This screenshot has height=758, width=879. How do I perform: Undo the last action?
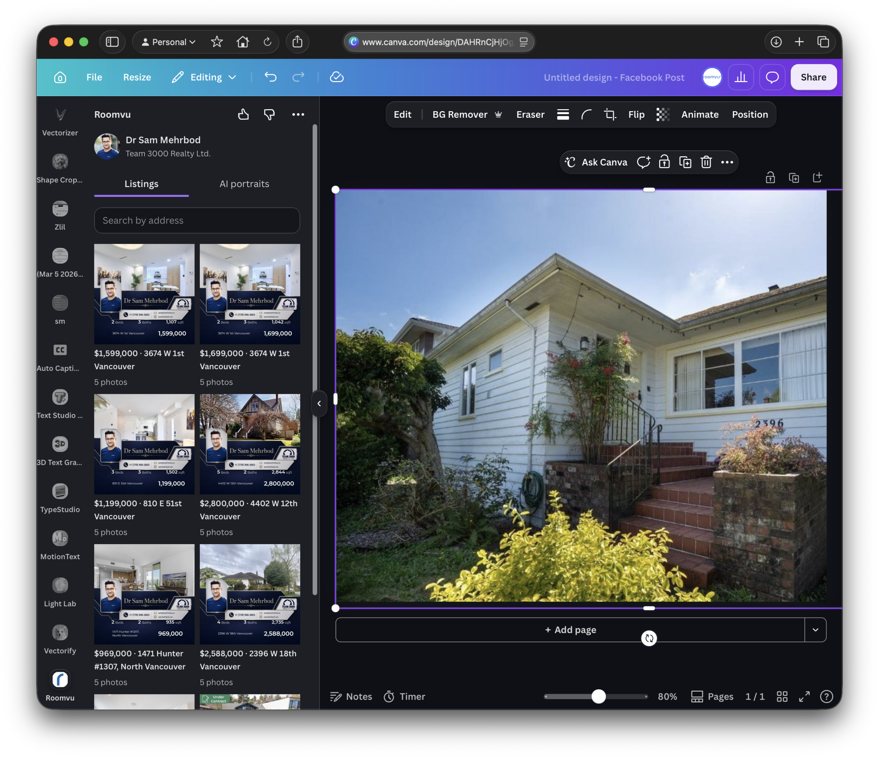tap(271, 77)
